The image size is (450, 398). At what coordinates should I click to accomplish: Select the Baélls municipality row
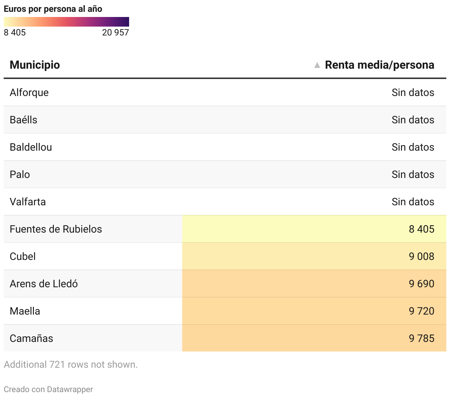pyautogui.click(x=24, y=120)
